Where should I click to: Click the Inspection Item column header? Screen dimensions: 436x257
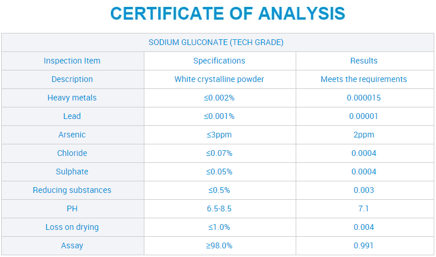(72, 61)
